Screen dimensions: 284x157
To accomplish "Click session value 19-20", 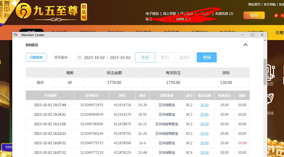I will [142, 105].
